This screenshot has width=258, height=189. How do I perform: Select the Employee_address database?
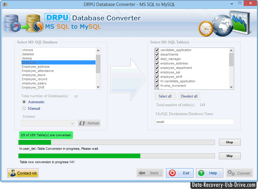point(59,67)
